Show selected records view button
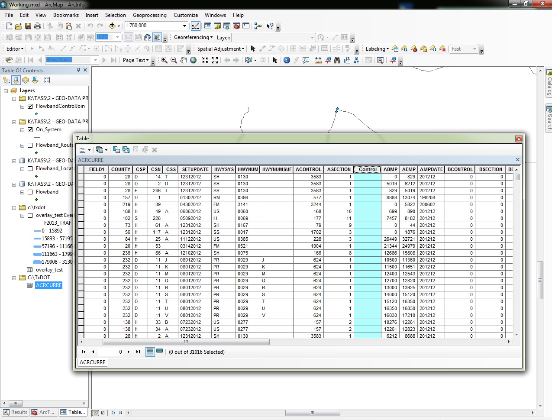Image resolution: width=552 pixels, height=420 pixels. pos(159,352)
